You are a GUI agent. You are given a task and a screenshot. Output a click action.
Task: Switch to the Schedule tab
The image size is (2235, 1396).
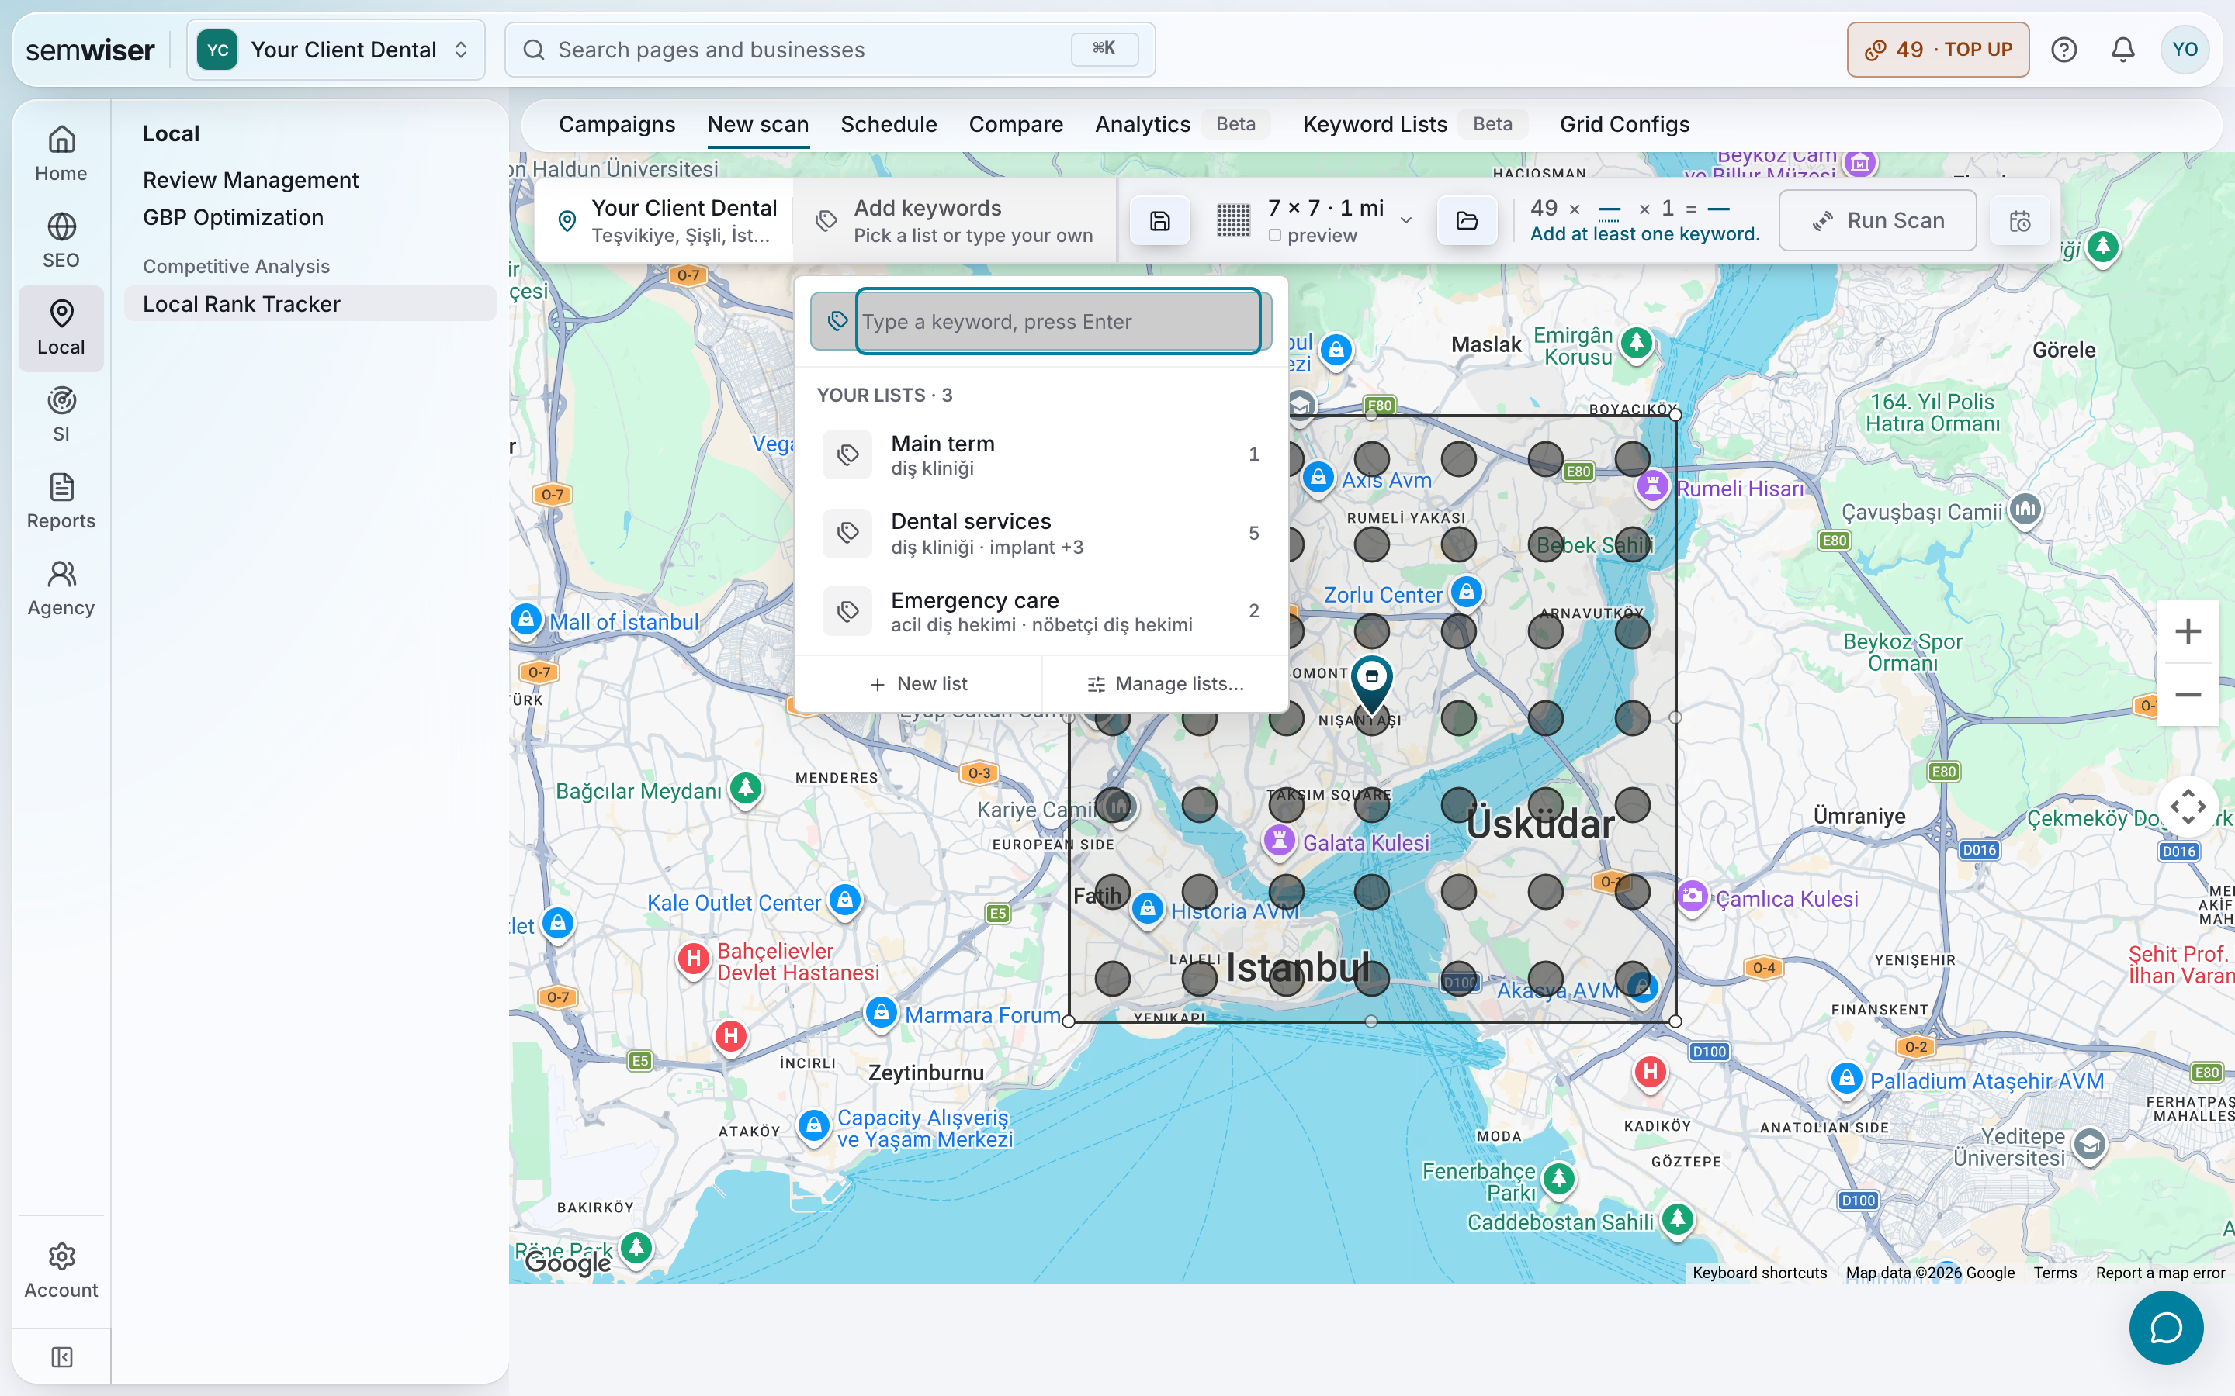click(x=889, y=124)
